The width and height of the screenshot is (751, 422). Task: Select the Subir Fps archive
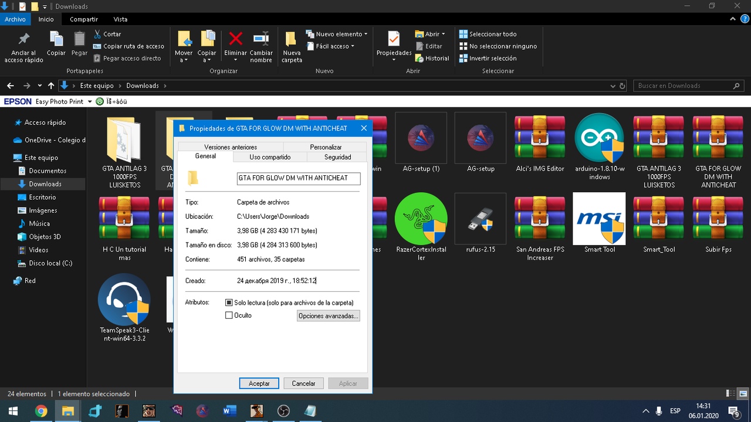(718, 224)
